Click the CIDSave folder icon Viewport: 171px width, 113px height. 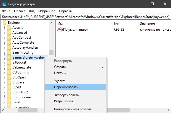9,82
